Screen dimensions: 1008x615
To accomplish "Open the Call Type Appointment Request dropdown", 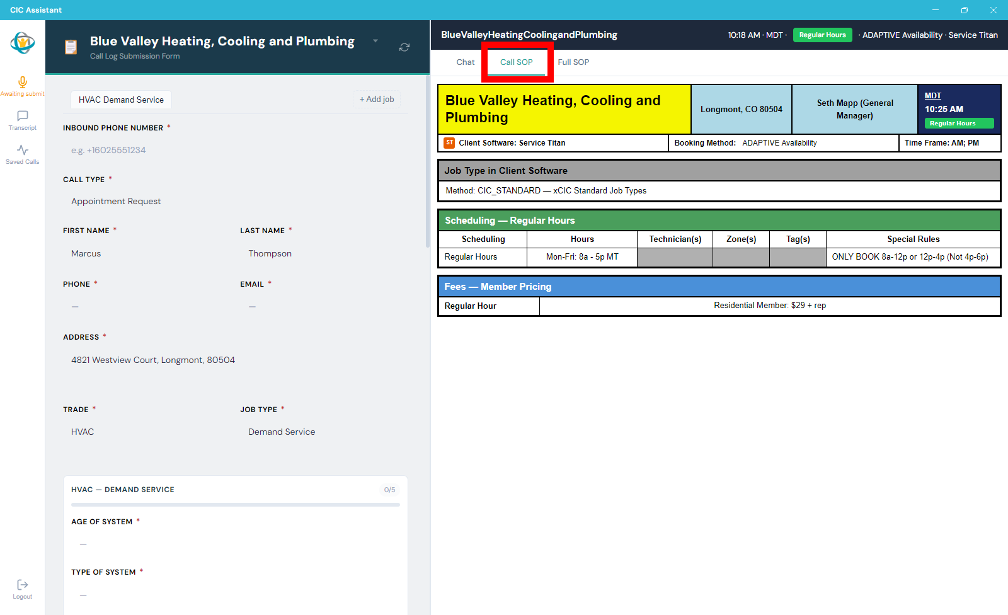I will 235,201.
